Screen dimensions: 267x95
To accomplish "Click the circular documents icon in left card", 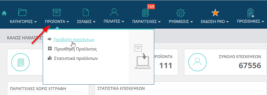I will pos(20,62).
